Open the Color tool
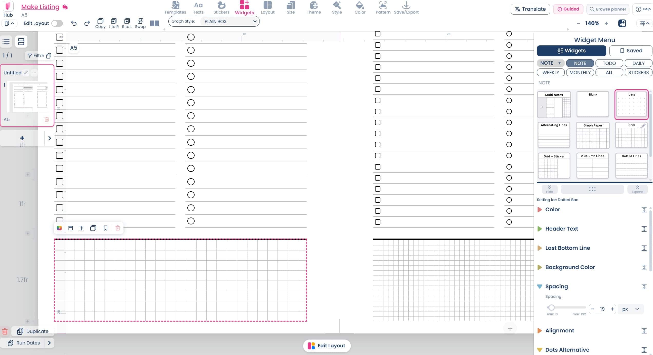 coord(360,8)
